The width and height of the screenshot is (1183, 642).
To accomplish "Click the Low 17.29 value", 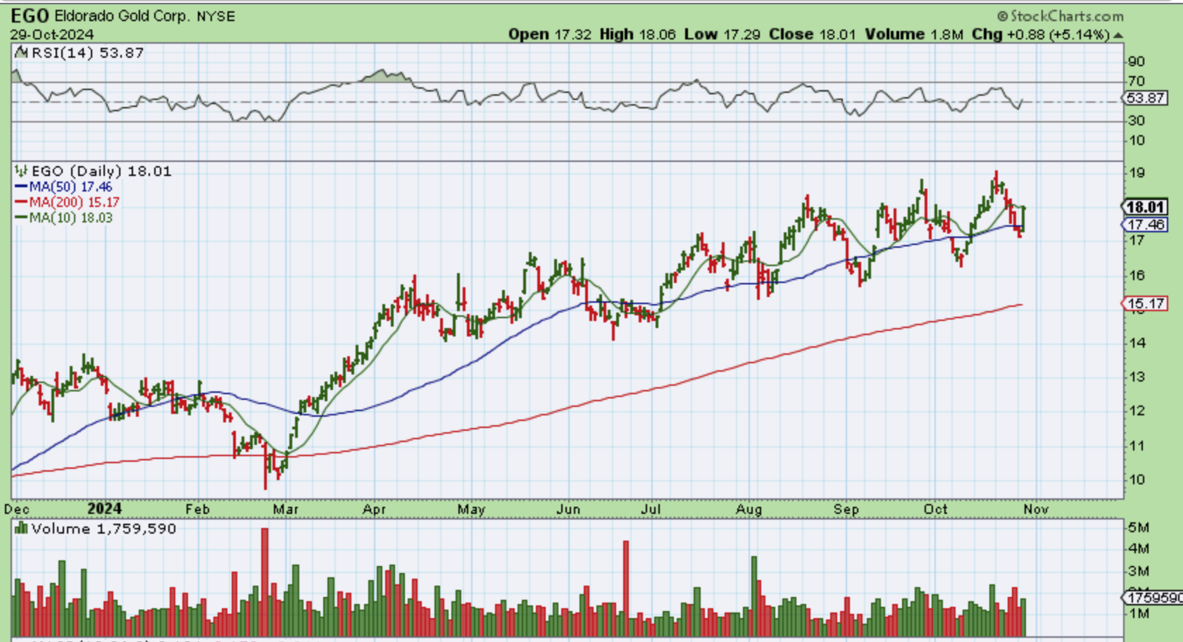I will point(722,34).
